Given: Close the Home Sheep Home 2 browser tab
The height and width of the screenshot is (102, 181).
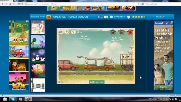Looking at the screenshot, I should tap(12, 1).
